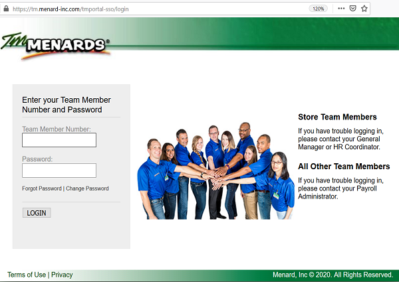The image size is (399, 282).
Task: Open the Change Password link
Action: 87,188
